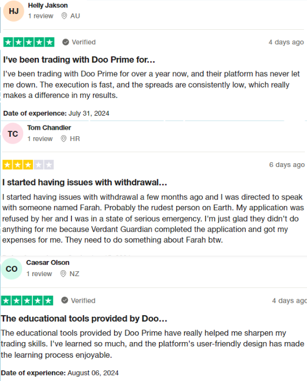Open Tom Chandler's profile name link
Image resolution: width=307 pixels, height=381 pixels.
(x=49, y=128)
